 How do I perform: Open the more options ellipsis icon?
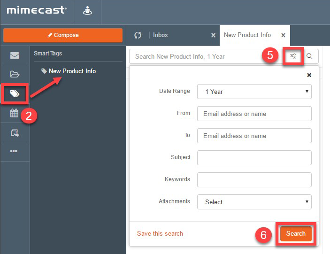15,151
